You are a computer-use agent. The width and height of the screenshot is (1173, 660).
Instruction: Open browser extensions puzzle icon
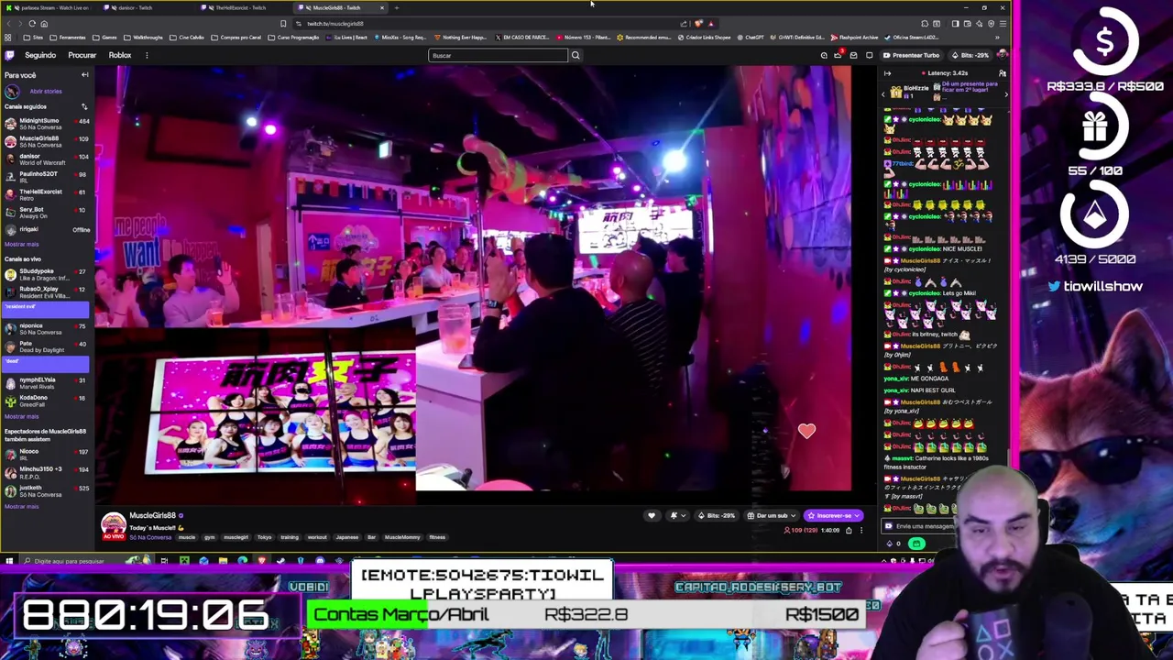pos(925,24)
